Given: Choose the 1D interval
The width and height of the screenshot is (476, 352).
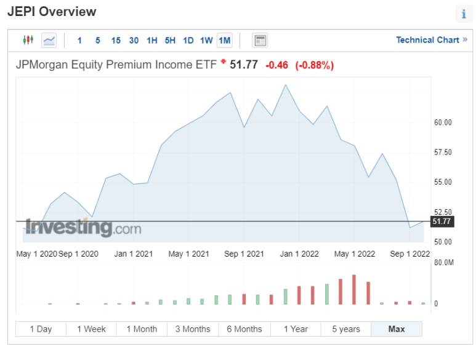Looking at the screenshot, I should (188, 41).
